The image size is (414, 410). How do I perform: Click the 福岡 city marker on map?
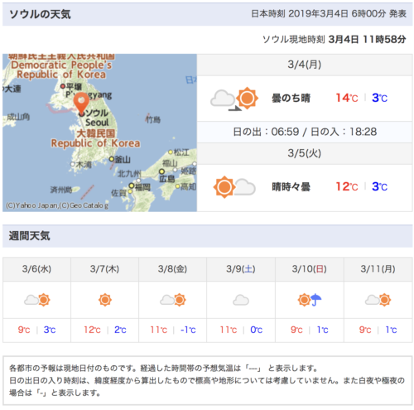(x=132, y=186)
